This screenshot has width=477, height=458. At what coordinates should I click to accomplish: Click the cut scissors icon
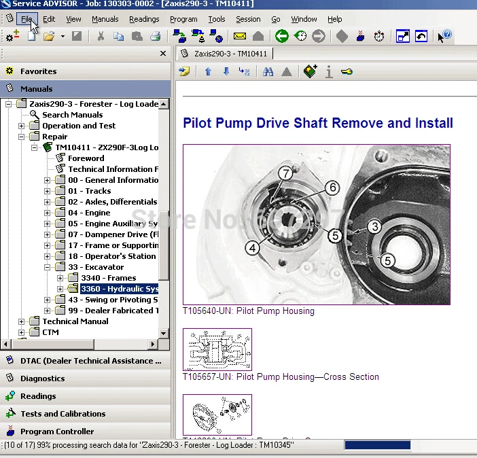click(101, 36)
